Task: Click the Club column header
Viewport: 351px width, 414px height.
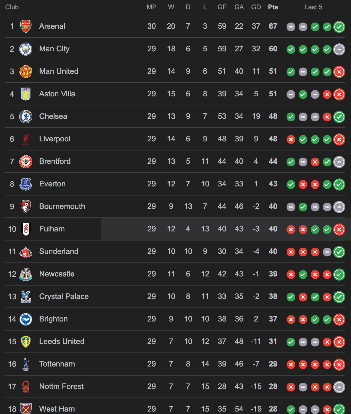Action: coord(12,7)
